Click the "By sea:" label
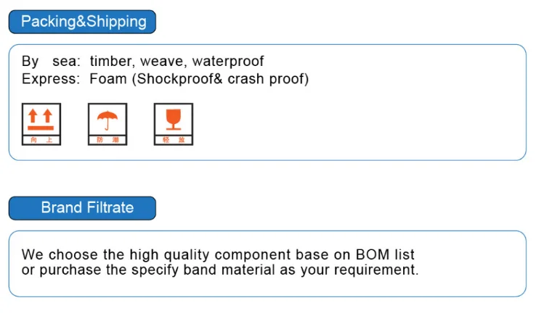560x316 pixels. coord(51,62)
